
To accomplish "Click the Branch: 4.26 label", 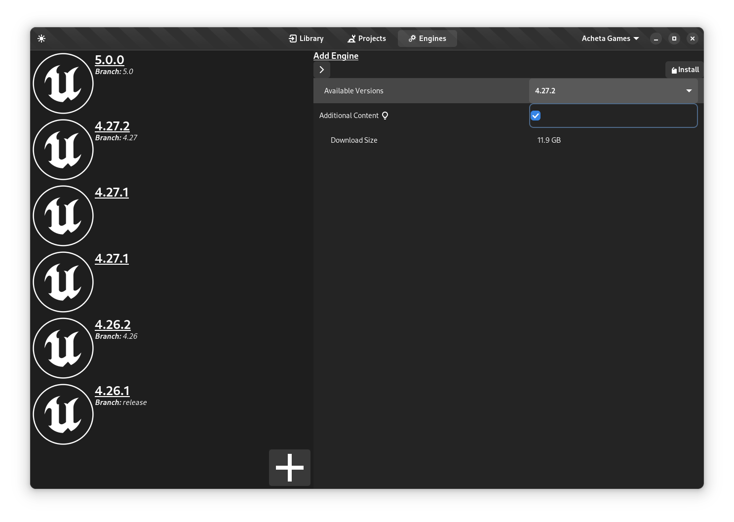I will tap(116, 336).
